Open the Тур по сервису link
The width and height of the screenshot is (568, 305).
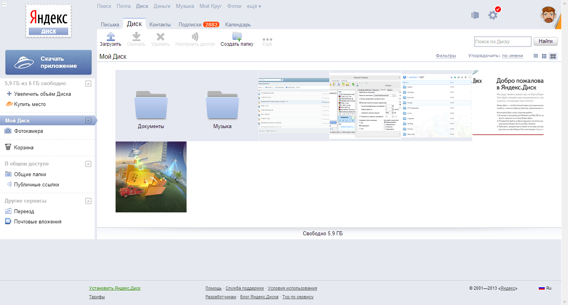pyautogui.click(x=298, y=297)
